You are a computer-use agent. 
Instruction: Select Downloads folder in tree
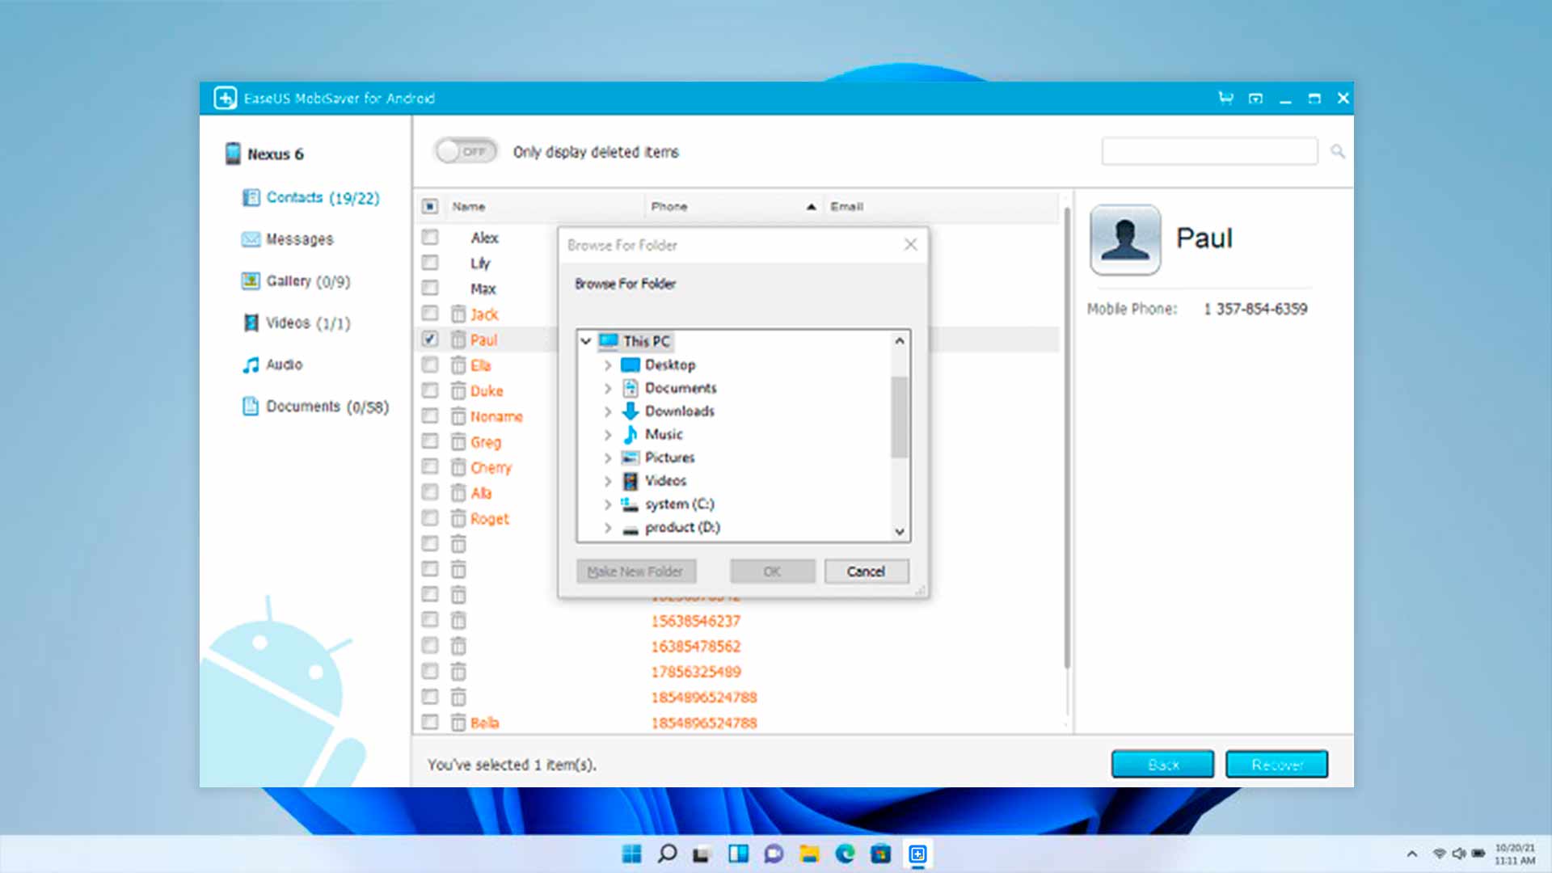click(x=679, y=411)
